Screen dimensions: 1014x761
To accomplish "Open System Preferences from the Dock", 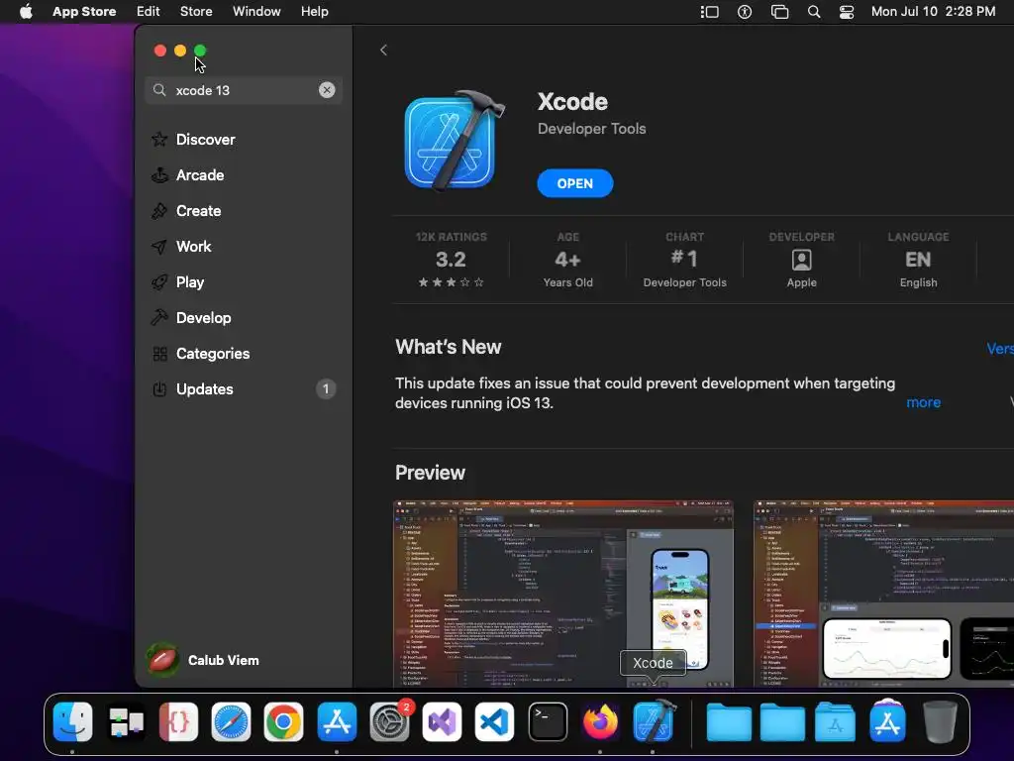I will (x=389, y=722).
